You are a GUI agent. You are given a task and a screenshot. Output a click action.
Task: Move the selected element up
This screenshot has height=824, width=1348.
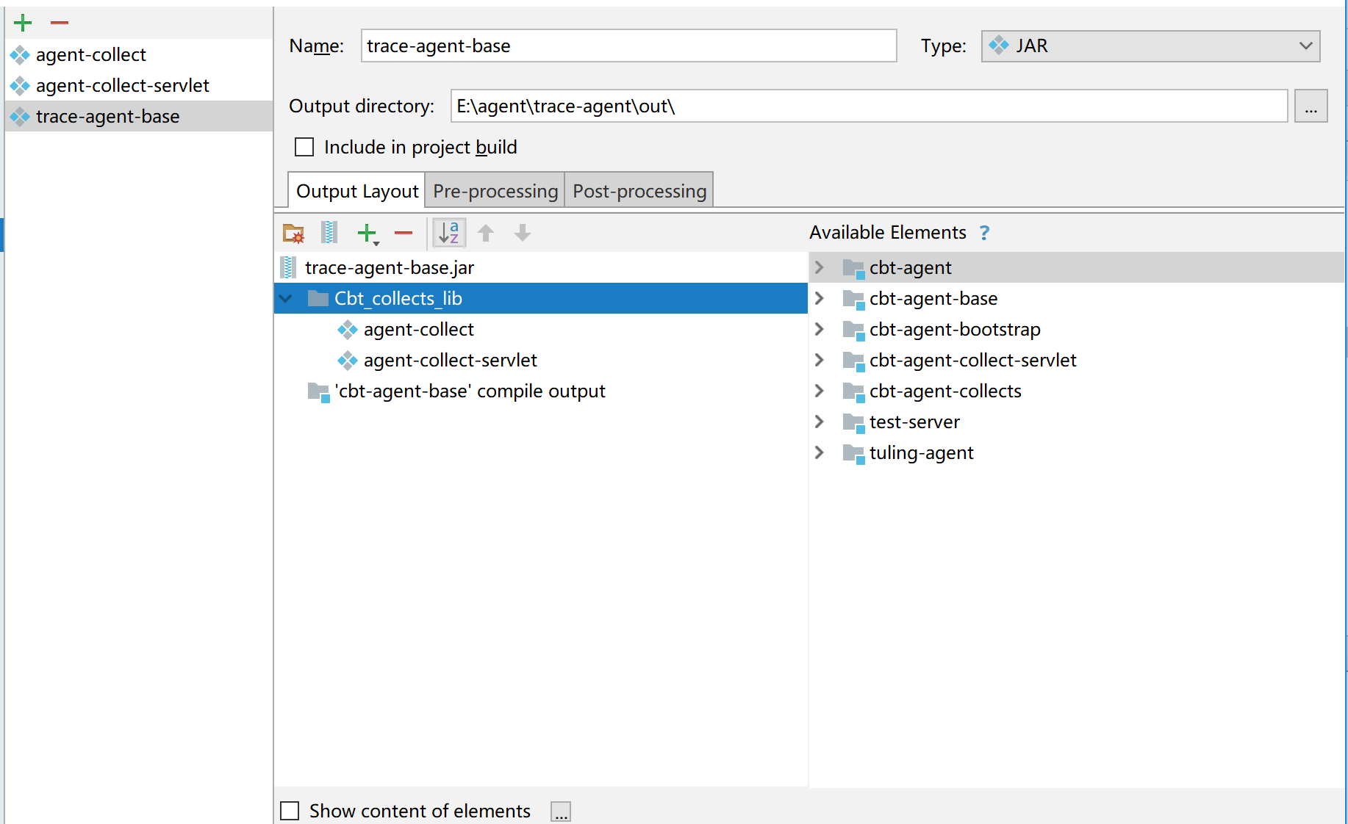(x=486, y=233)
